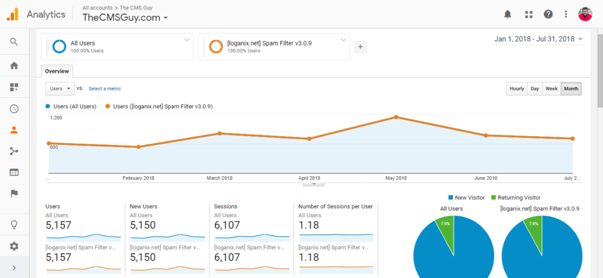Add a new segment with plus button
Screen dimensions: 603x278
361,47
